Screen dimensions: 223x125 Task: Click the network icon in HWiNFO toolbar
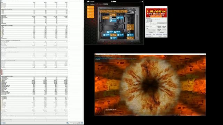[68, 123]
